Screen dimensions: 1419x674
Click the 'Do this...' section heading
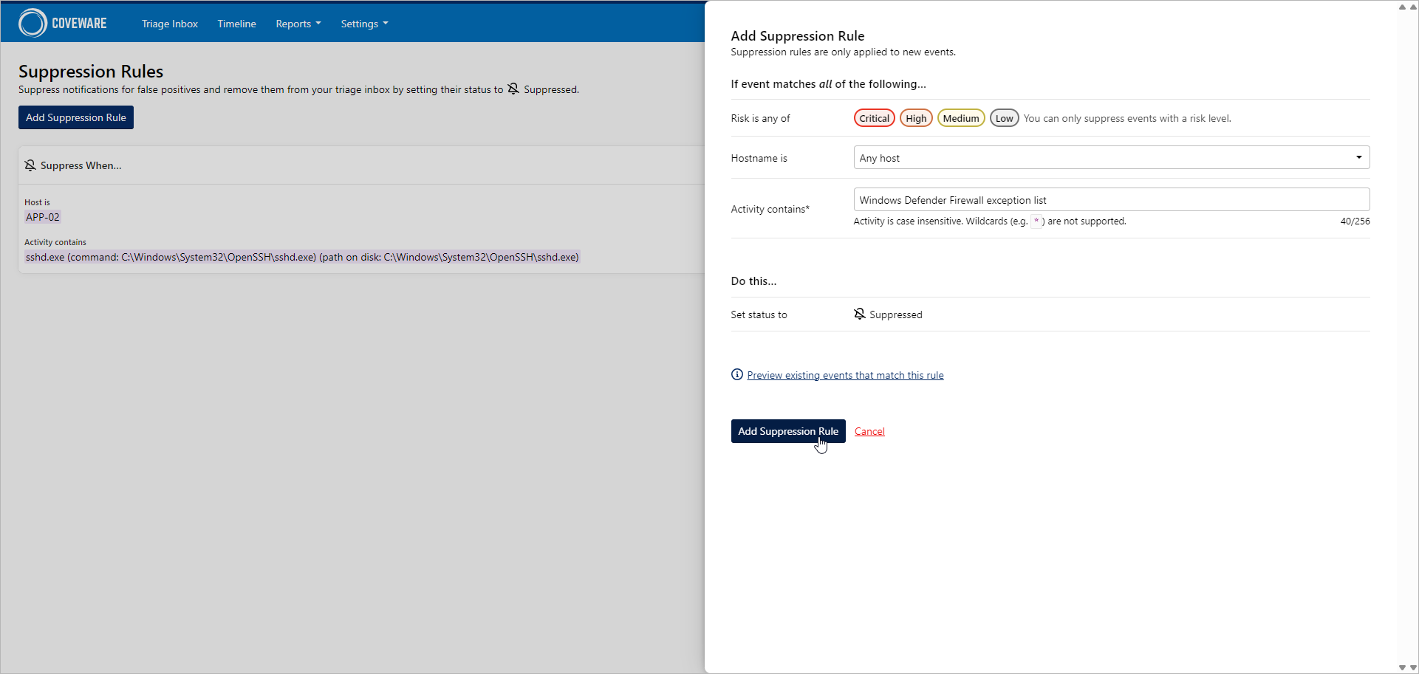coord(753,281)
